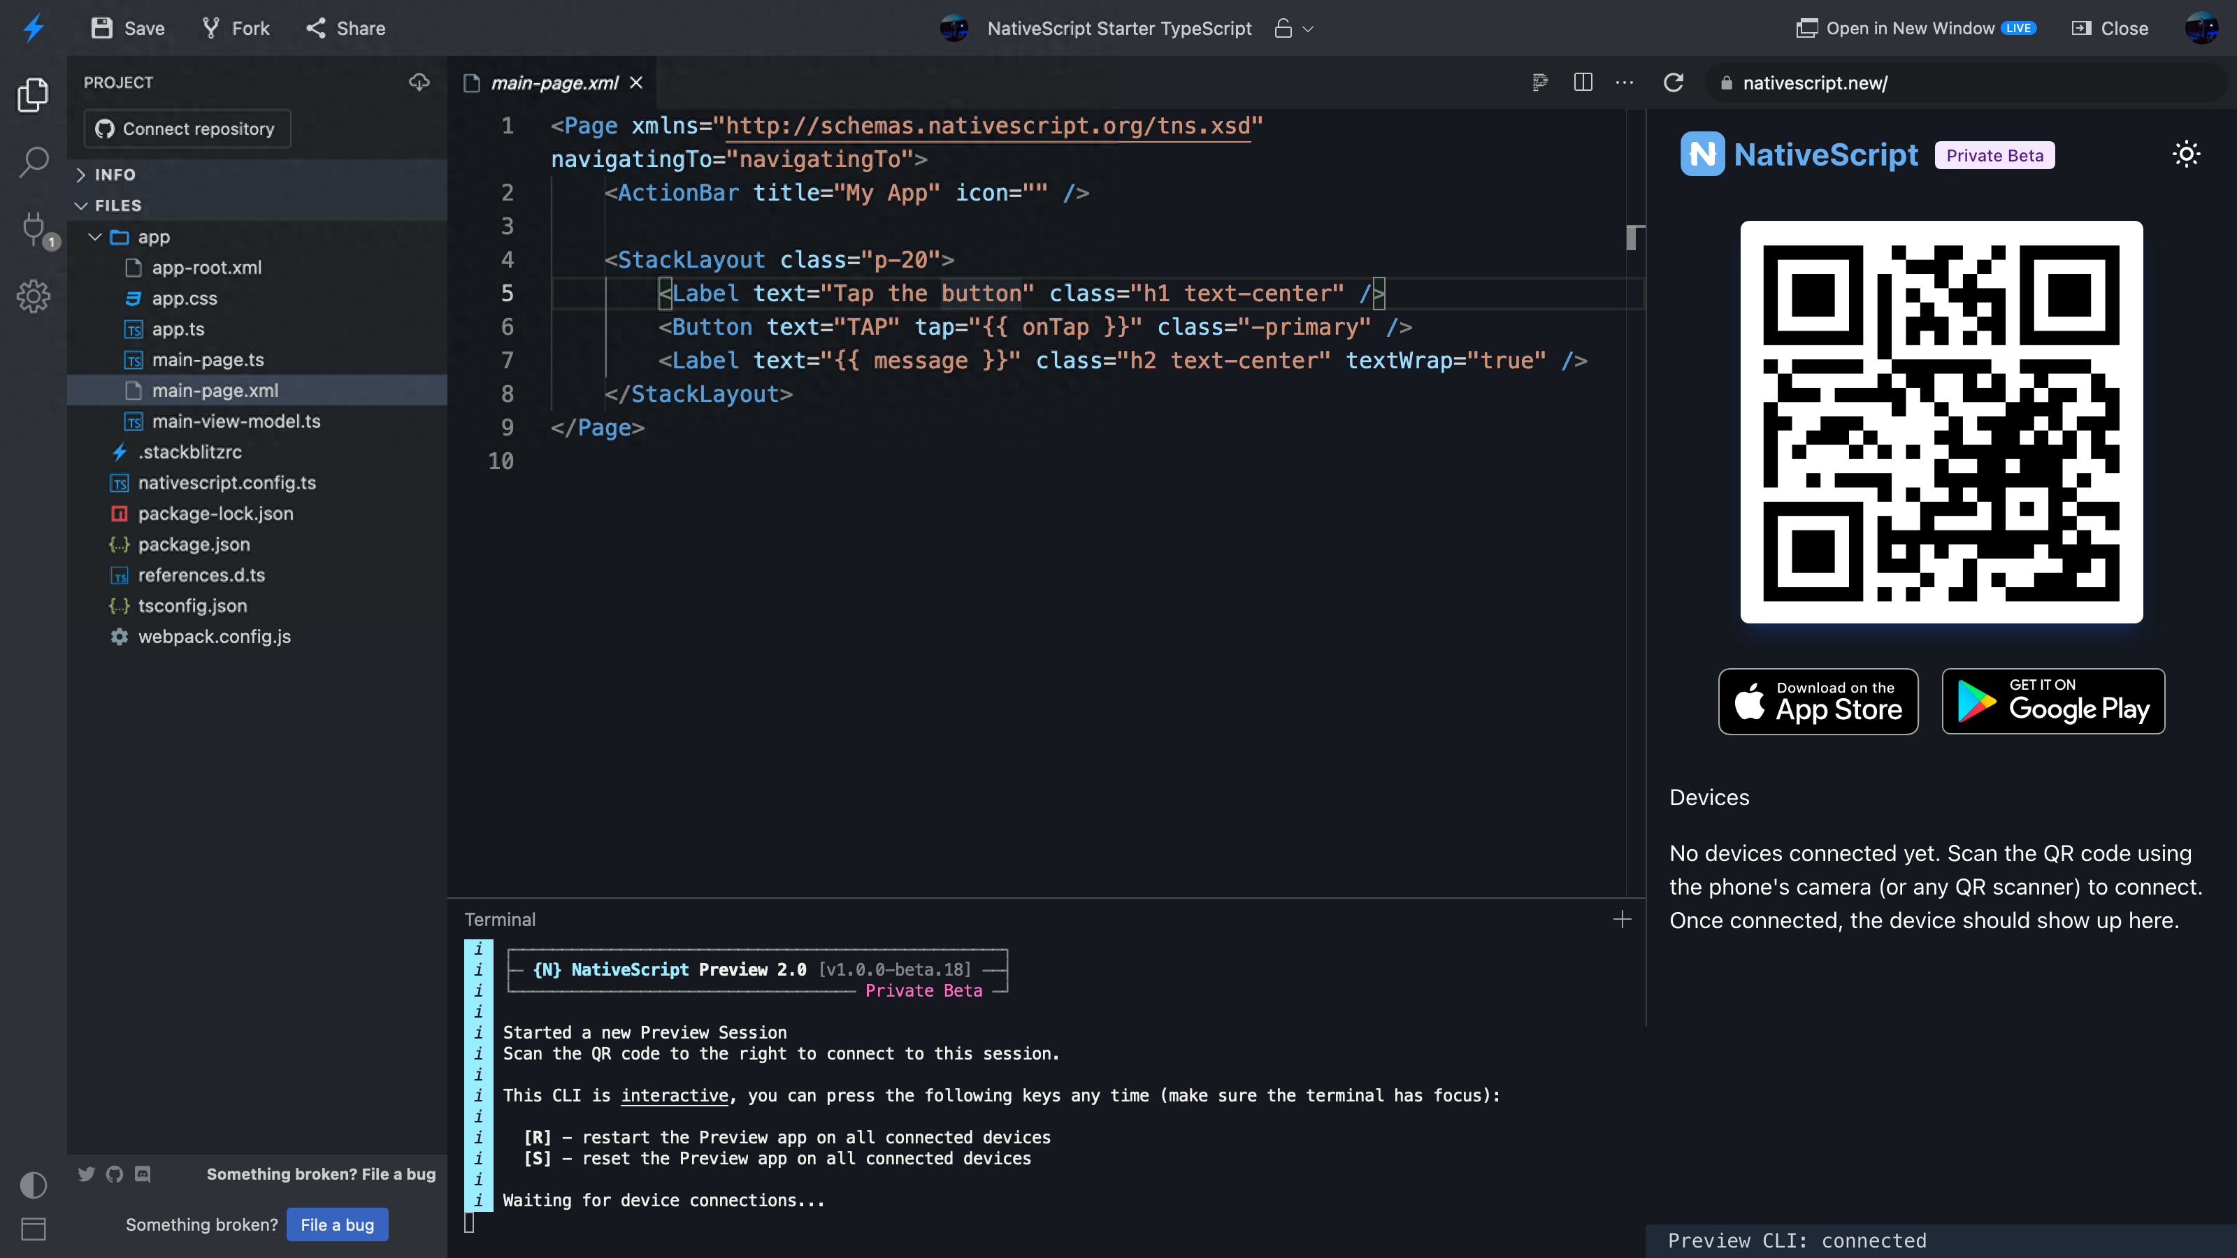
Task: Open webpack.config.js file
Action: [257, 637]
